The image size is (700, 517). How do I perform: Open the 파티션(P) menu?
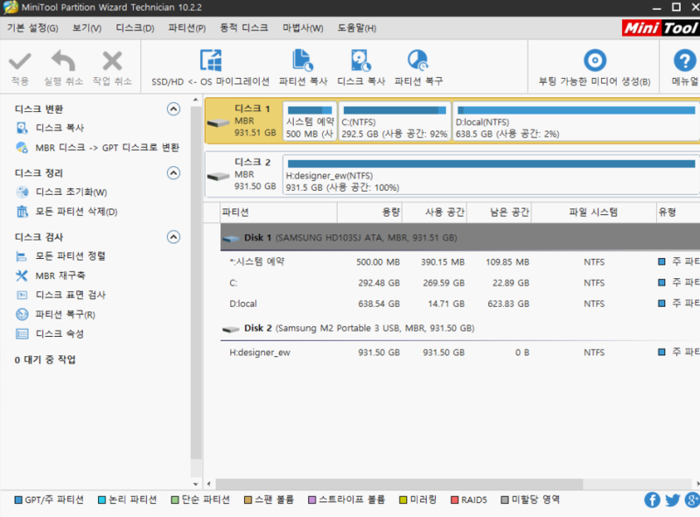click(x=187, y=28)
